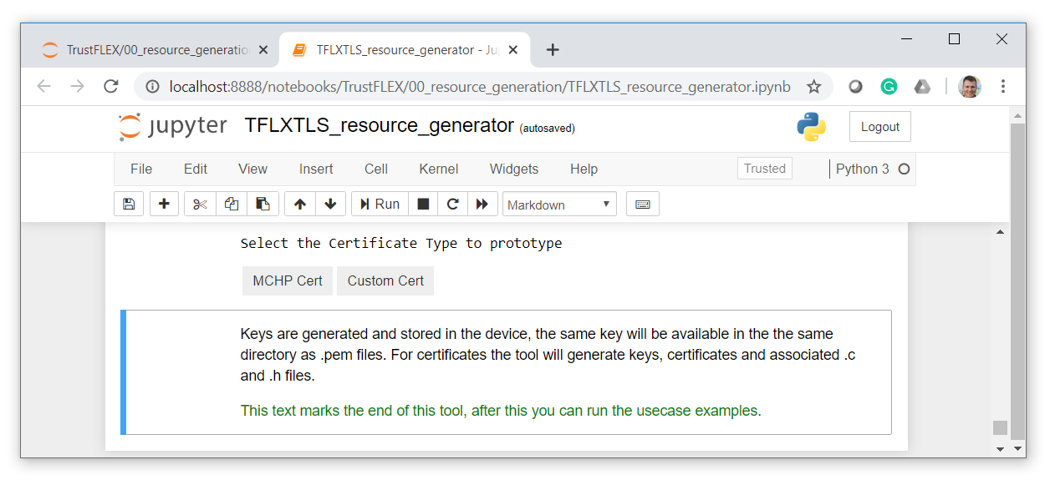Interrupt the kernel with the stop icon
The width and height of the screenshot is (1050, 480).
point(423,205)
